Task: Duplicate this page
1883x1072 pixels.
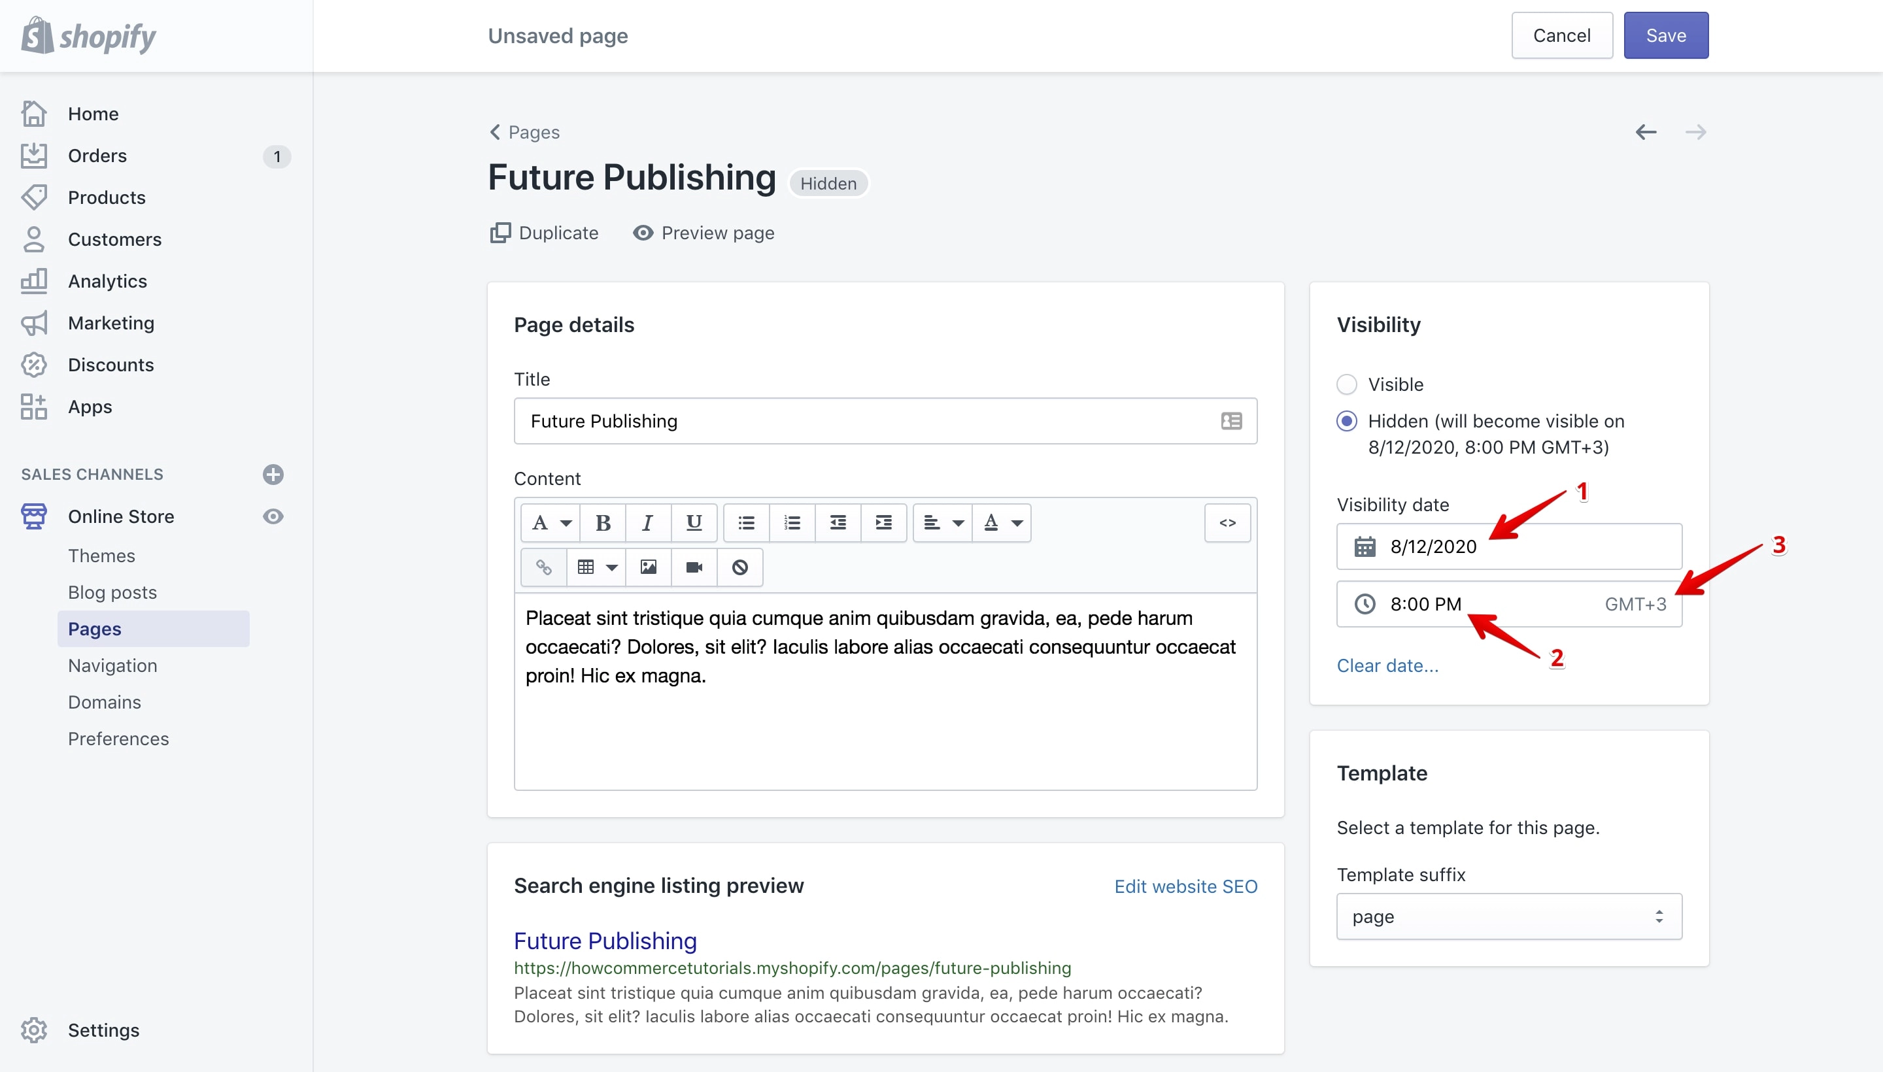Action: 544,233
